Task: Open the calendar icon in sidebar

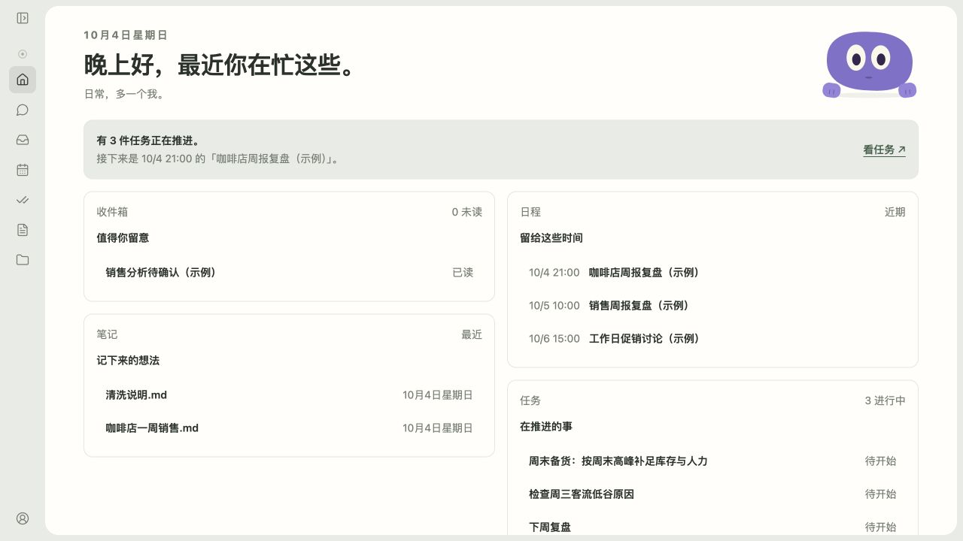Action: (x=23, y=170)
